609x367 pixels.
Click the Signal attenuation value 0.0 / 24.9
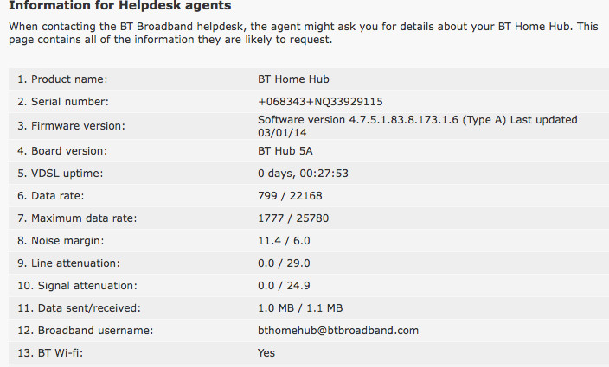click(x=284, y=286)
